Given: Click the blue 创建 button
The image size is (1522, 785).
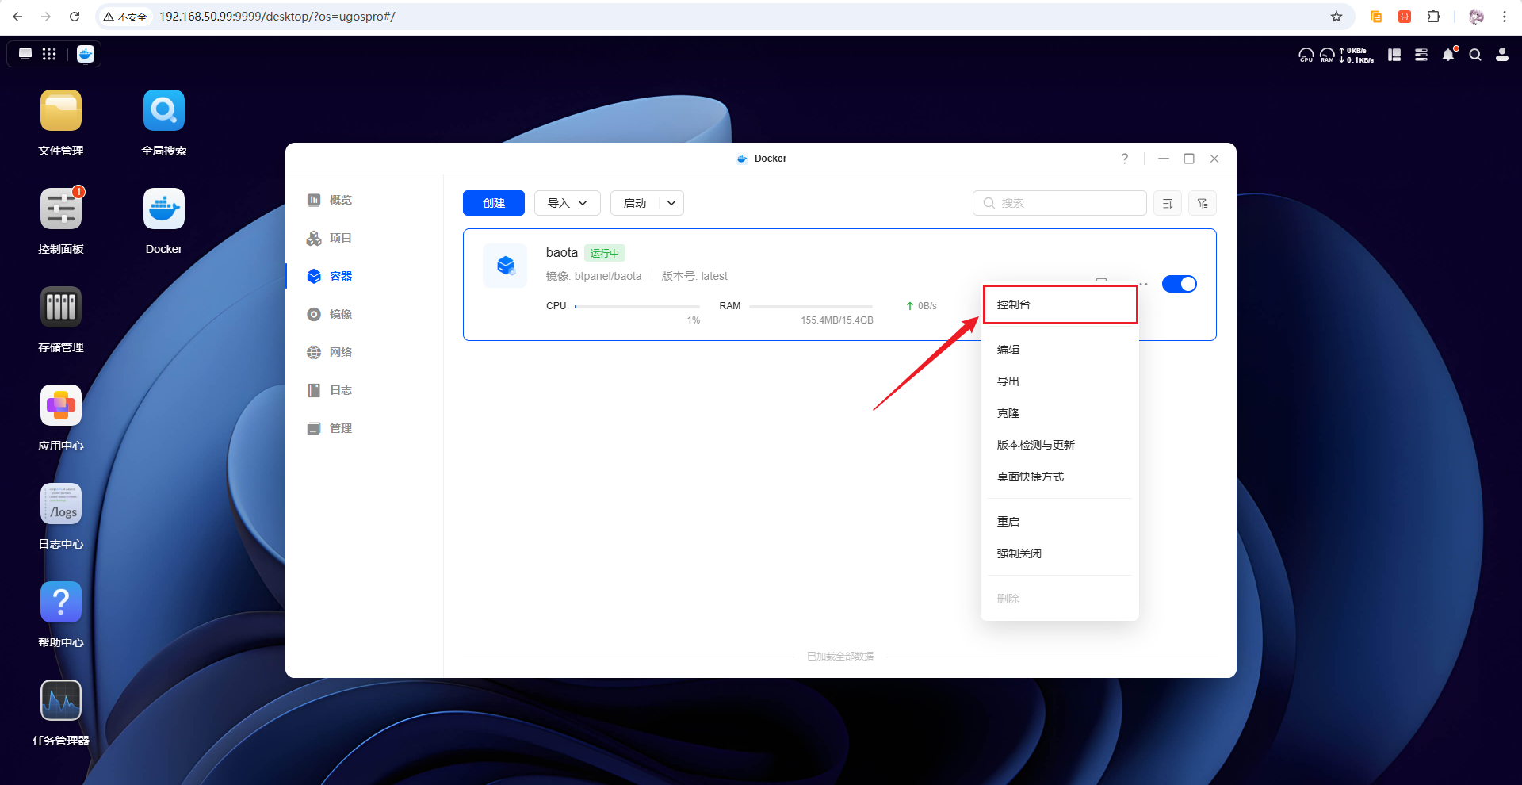Looking at the screenshot, I should pyautogui.click(x=493, y=203).
